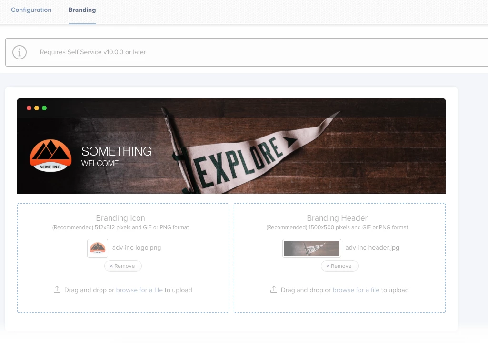Screen dimensions: 488x343
Task: Click the green zoom dot in preview
Action: [44, 108]
